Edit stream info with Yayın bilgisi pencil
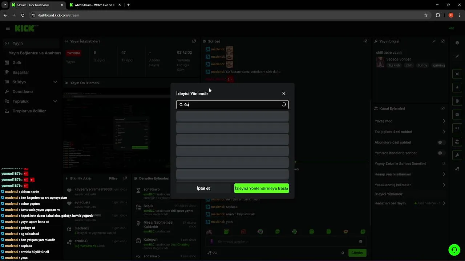Image resolution: width=465 pixels, height=261 pixels. point(434,41)
